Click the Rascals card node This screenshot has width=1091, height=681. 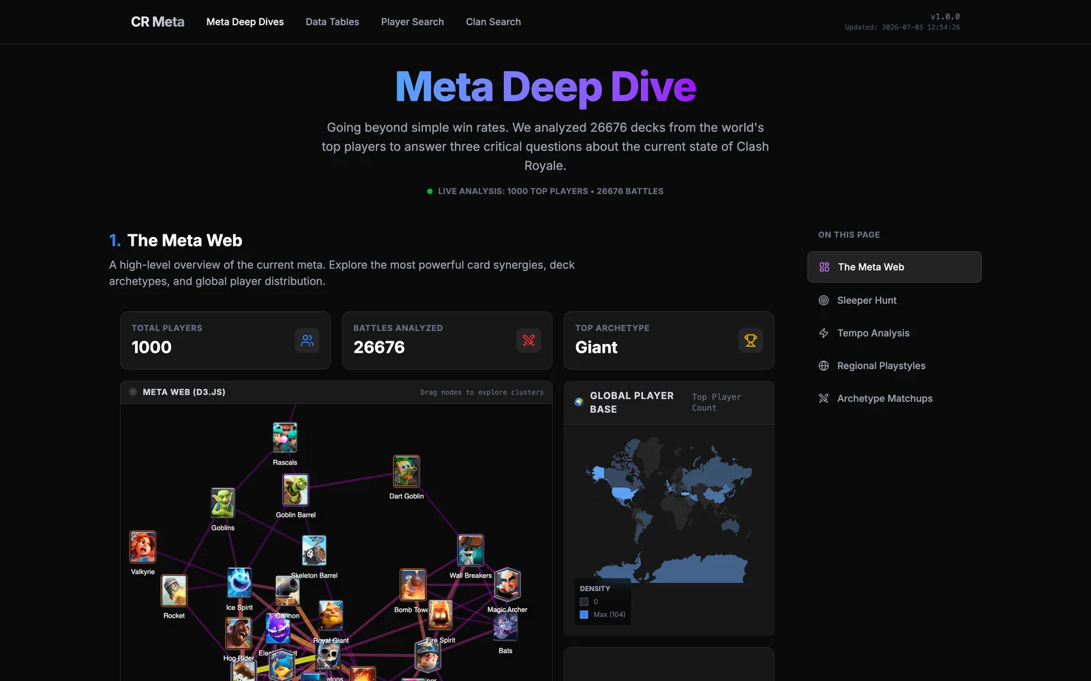point(285,438)
